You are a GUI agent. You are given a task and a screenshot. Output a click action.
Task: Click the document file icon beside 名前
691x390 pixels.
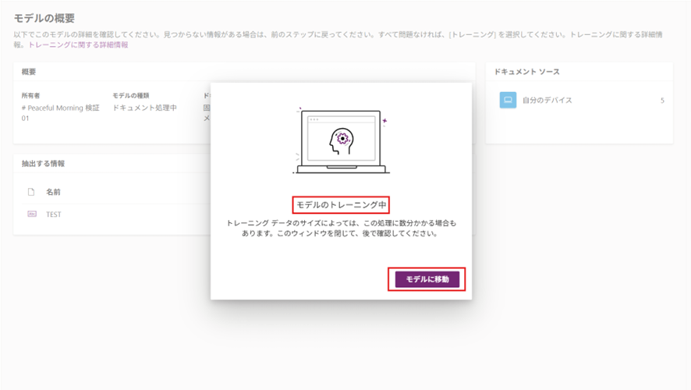[x=32, y=192]
